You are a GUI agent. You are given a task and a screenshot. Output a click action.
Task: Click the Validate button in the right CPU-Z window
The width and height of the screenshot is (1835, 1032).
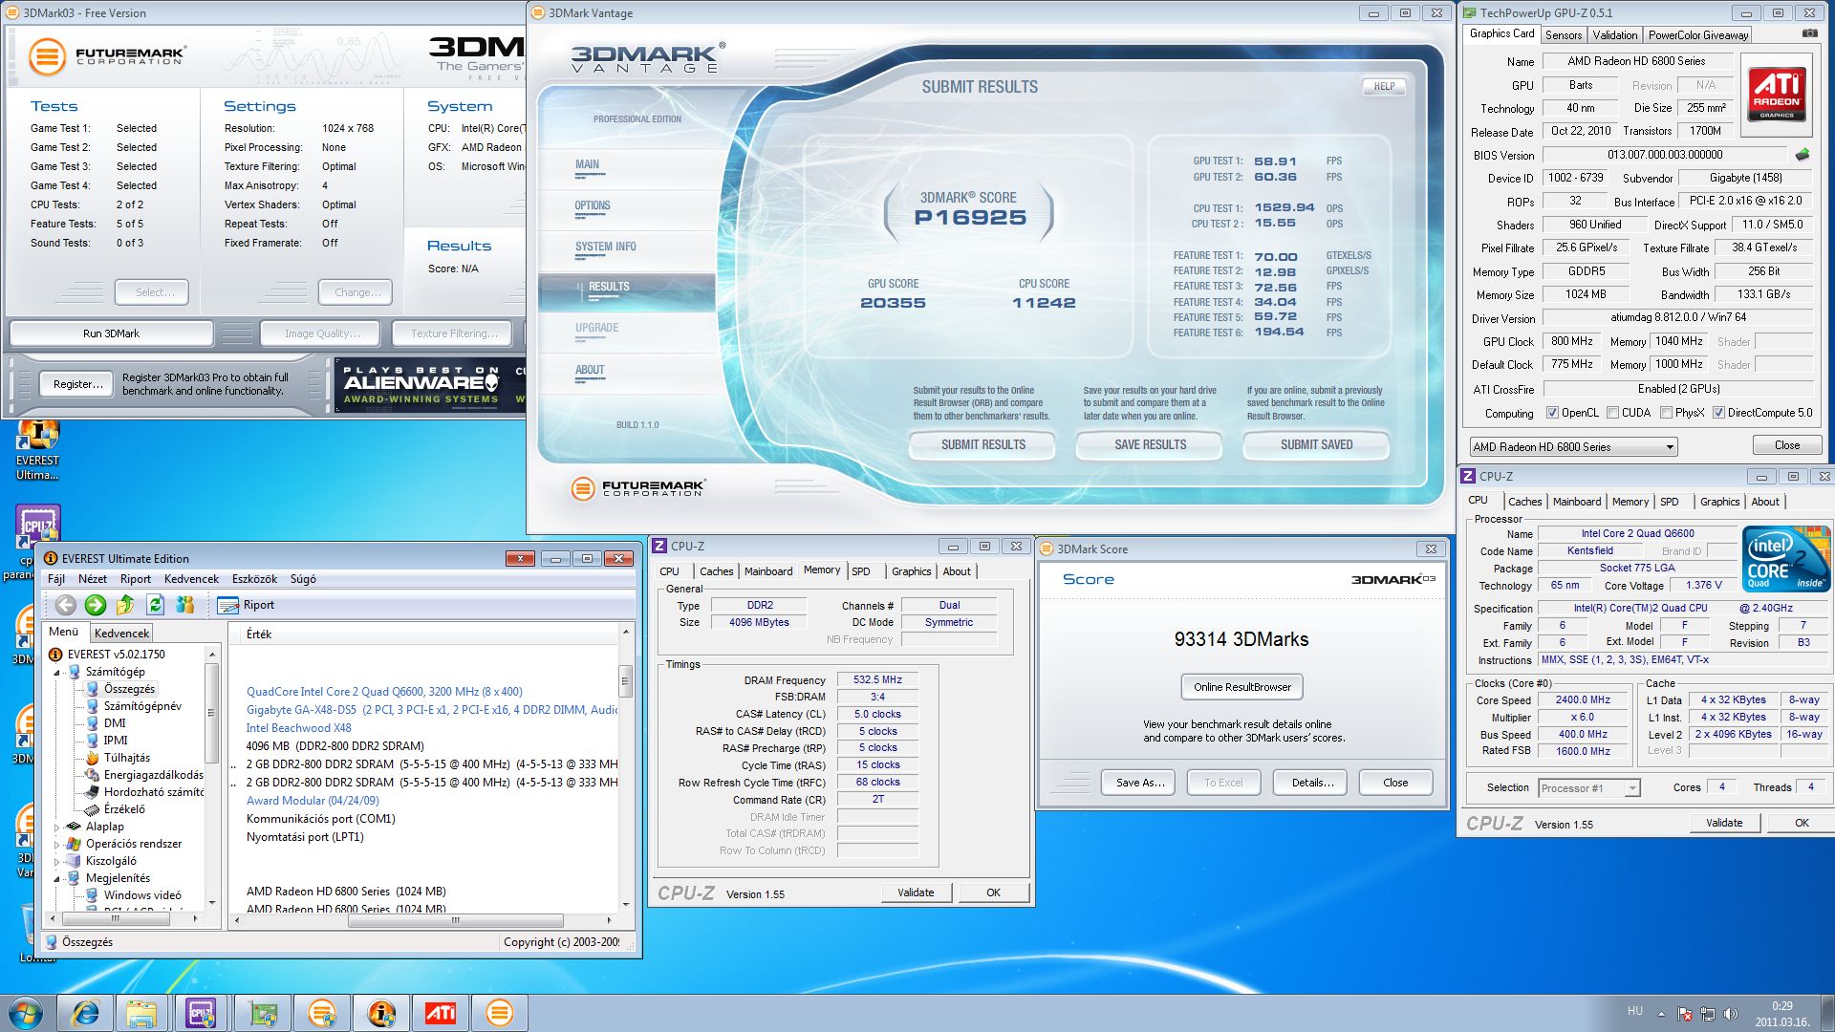tap(1724, 823)
